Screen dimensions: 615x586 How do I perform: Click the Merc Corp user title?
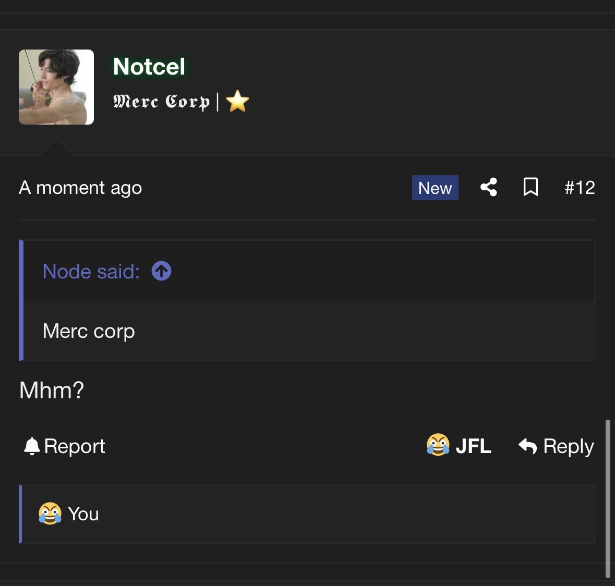pyautogui.click(x=161, y=101)
